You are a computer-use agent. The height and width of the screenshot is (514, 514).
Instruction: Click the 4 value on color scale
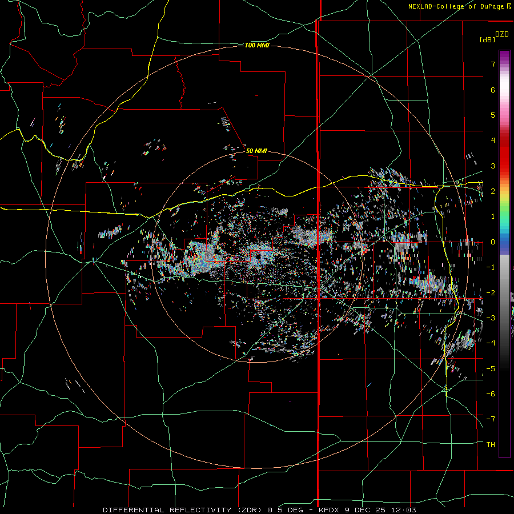pos(493,140)
